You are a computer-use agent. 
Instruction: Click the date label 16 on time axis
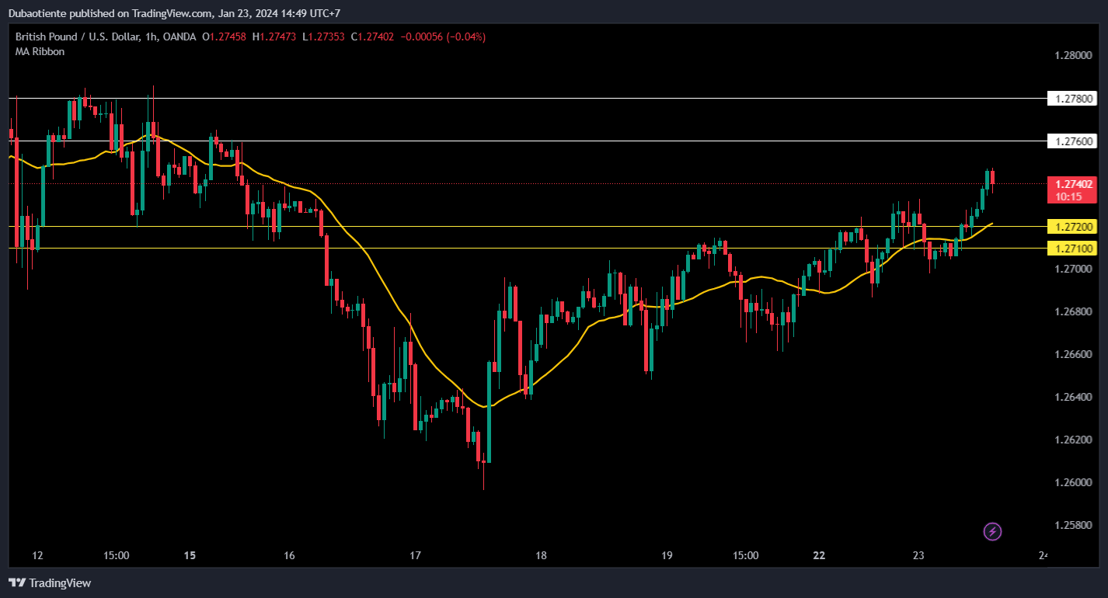pyautogui.click(x=290, y=556)
